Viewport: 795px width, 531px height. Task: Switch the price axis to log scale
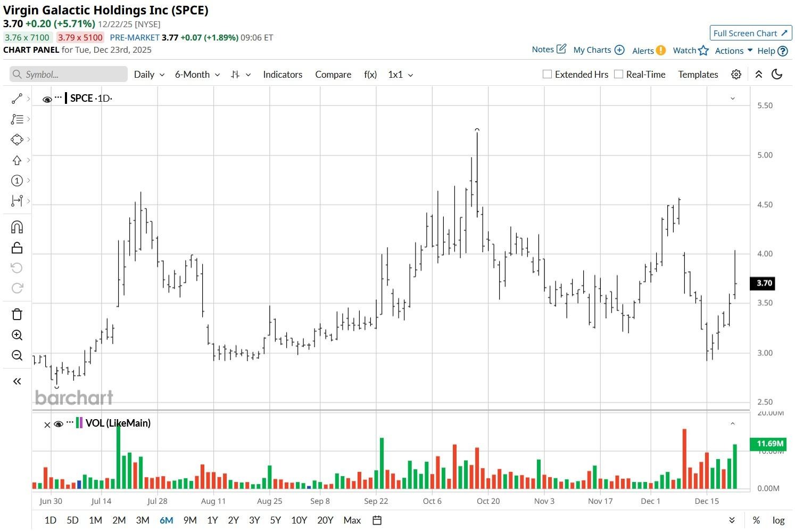[779, 520]
